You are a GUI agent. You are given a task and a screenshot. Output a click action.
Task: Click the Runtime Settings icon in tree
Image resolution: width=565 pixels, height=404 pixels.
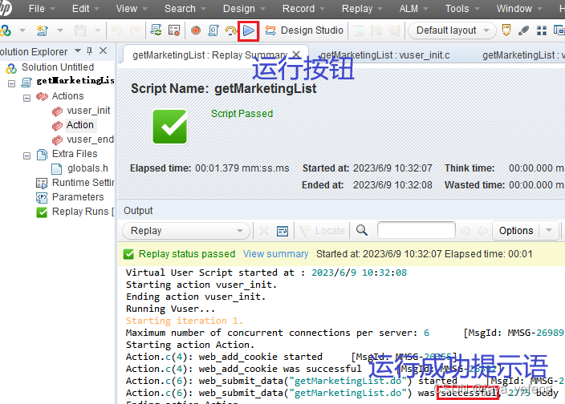pyautogui.click(x=42, y=184)
